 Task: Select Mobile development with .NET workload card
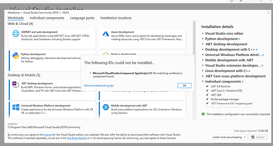pos(142,110)
